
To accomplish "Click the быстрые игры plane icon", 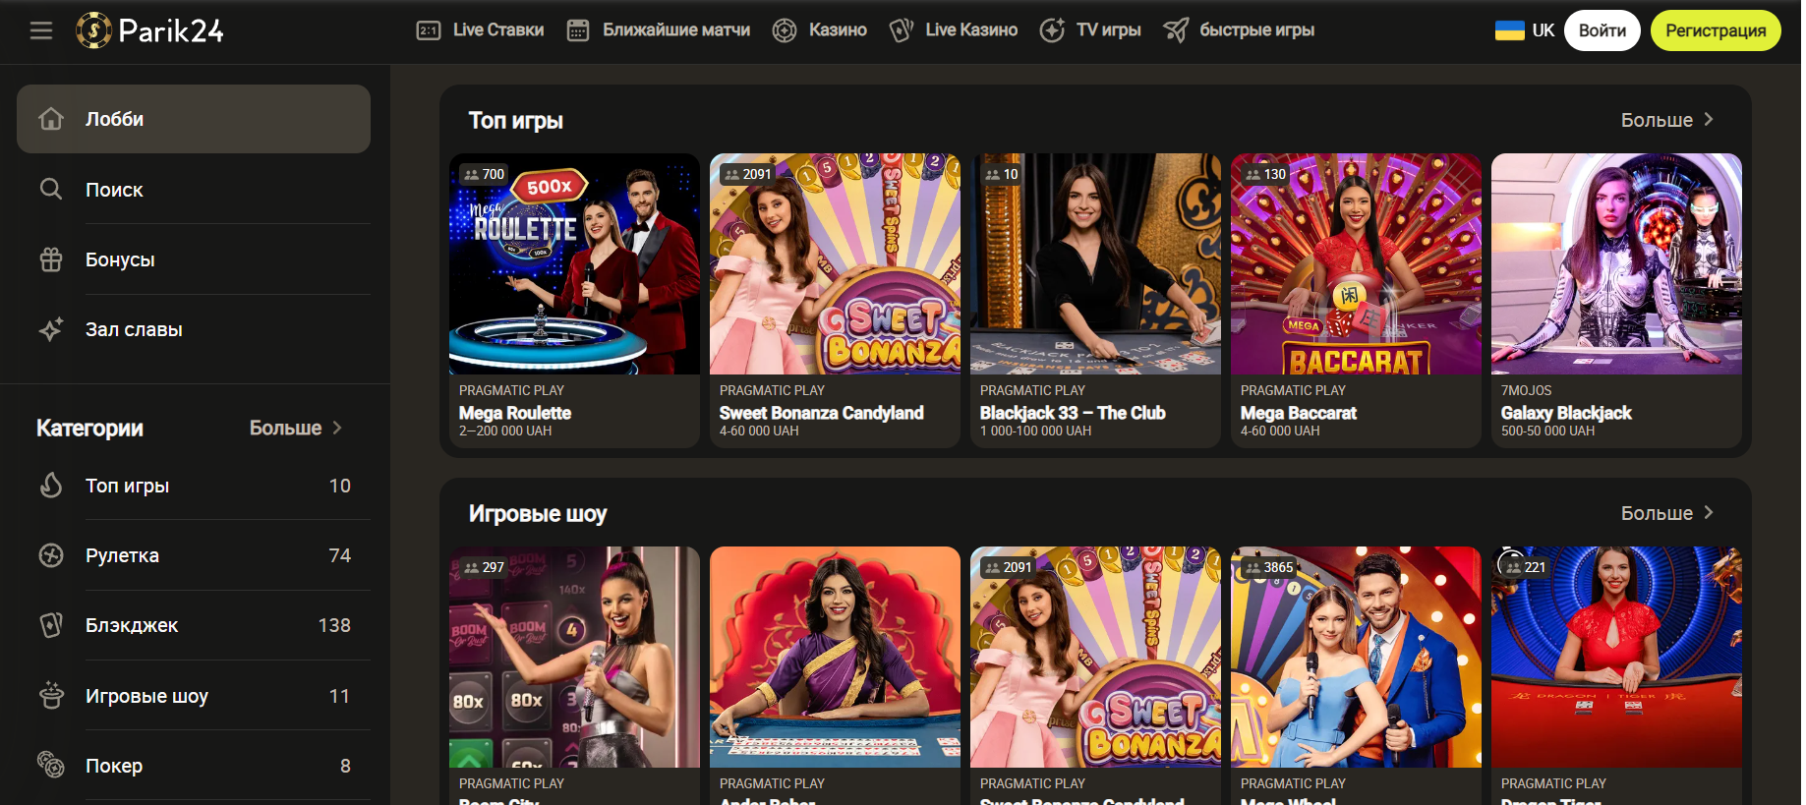I will tap(1176, 30).
